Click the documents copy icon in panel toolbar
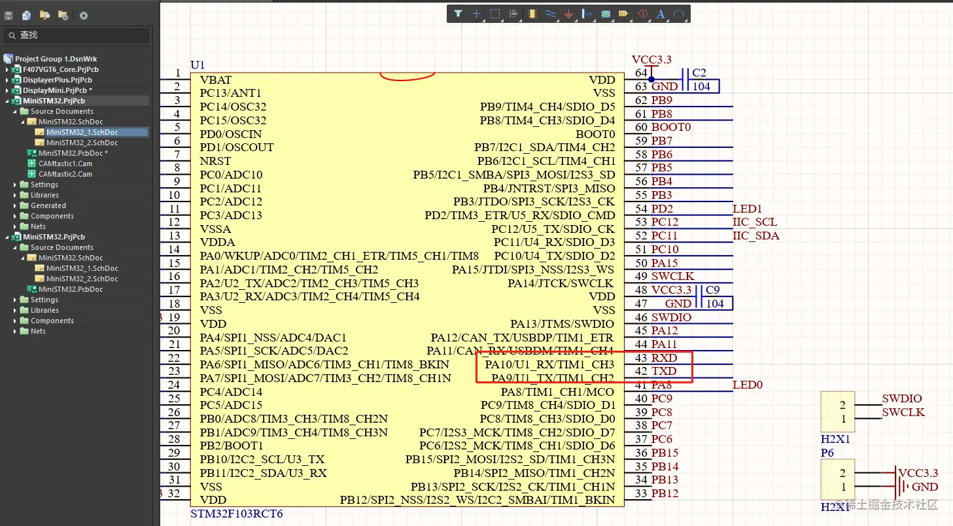Screen dimensions: 953x526 pyautogui.click(x=26, y=15)
